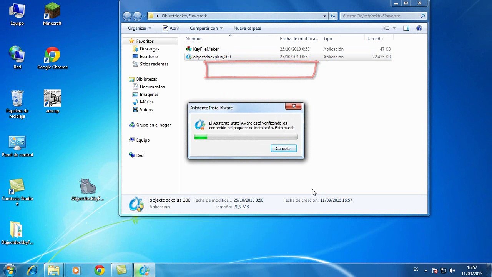Toggle the preview pane button
This screenshot has height=277, width=492.
(406, 28)
